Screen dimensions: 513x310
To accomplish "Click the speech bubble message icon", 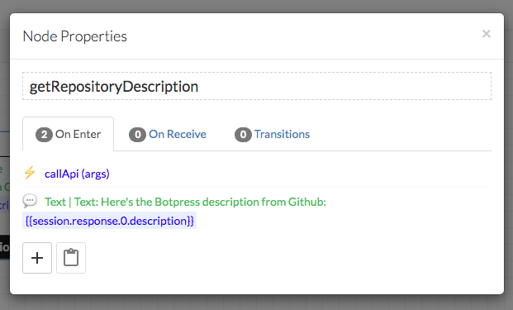I will pos(30,201).
